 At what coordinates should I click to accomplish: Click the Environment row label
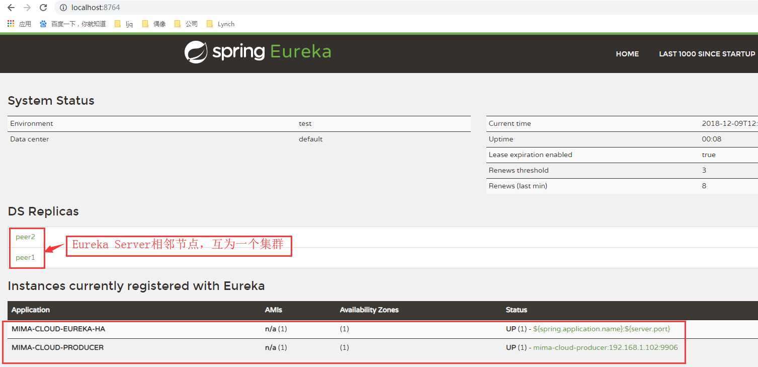pyautogui.click(x=31, y=123)
